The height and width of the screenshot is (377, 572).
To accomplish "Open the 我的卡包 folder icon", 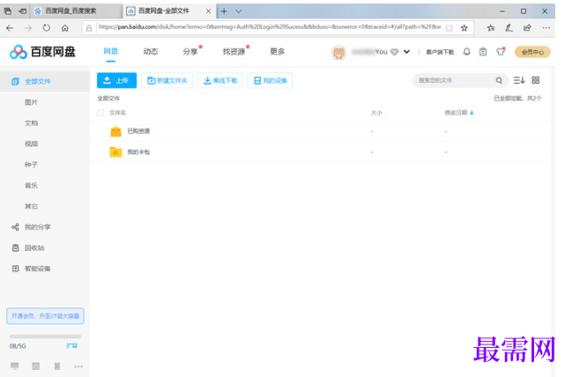I will pyautogui.click(x=115, y=152).
